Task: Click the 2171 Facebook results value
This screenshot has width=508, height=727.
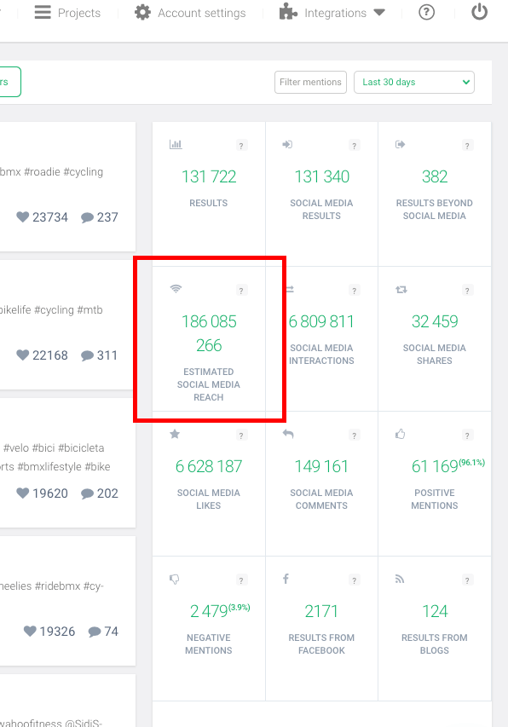Action: point(321,612)
